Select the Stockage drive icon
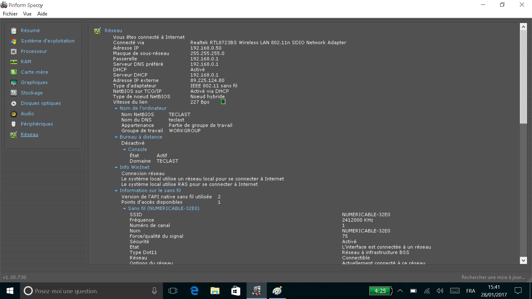 click(14, 93)
